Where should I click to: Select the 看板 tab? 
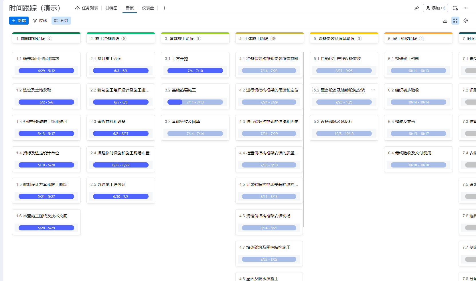coord(130,8)
